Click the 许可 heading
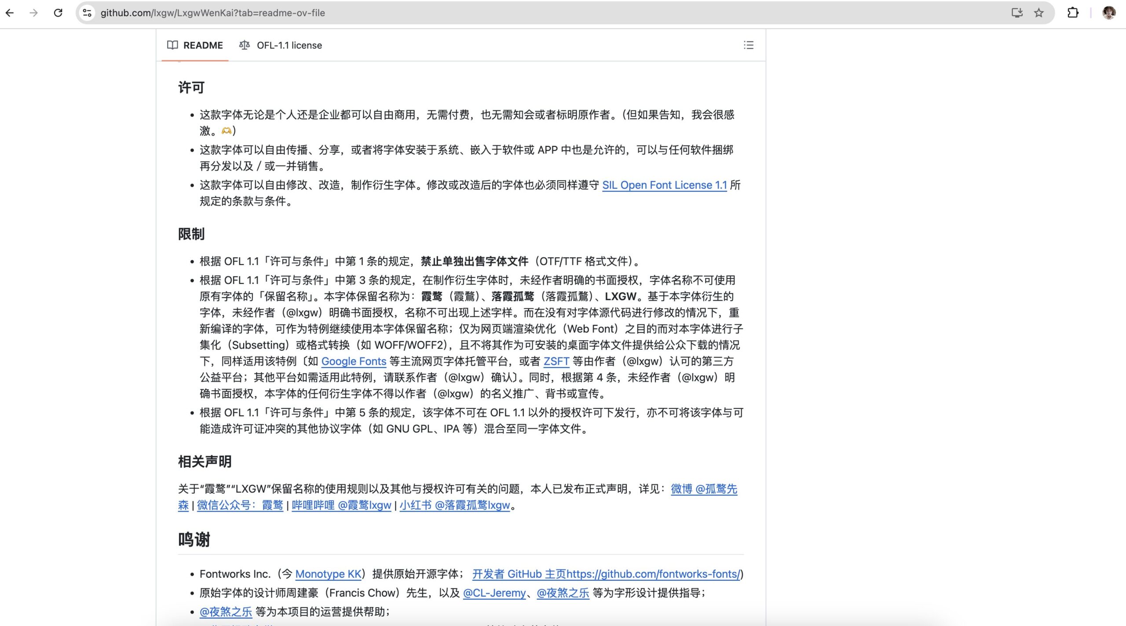The height and width of the screenshot is (626, 1126). 191,87
